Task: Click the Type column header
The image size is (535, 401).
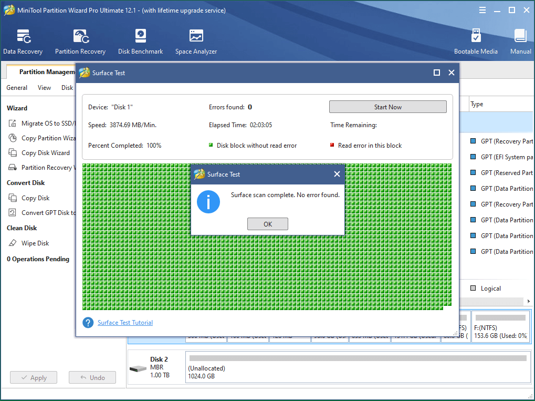Action: point(477,104)
